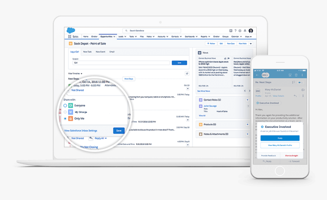Screen dimensions: 327x200
Task: Expand the Products panel dropdown
Action: [x=248, y=124]
